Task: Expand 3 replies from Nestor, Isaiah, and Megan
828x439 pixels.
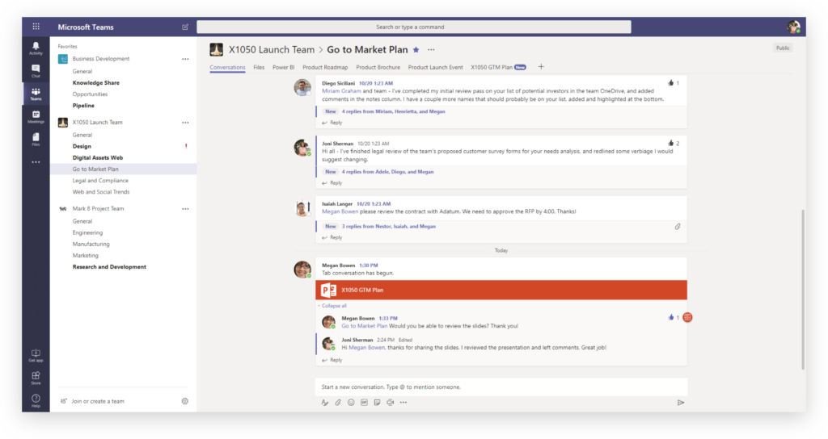Action: coord(389,227)
